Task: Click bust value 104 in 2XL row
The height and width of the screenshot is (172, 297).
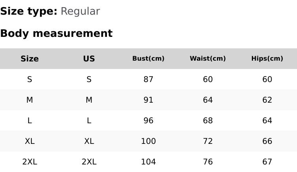Action: click(148, 162)
